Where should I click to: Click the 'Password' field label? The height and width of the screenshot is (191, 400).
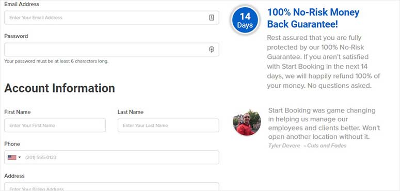point(16,36)
